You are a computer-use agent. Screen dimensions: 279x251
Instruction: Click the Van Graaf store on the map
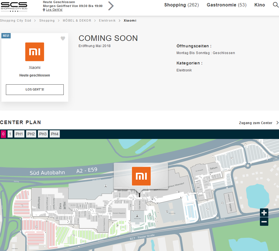[x=122, y=190]
